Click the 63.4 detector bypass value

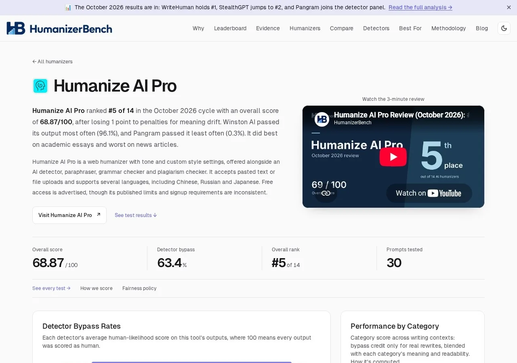click(170, 263)
